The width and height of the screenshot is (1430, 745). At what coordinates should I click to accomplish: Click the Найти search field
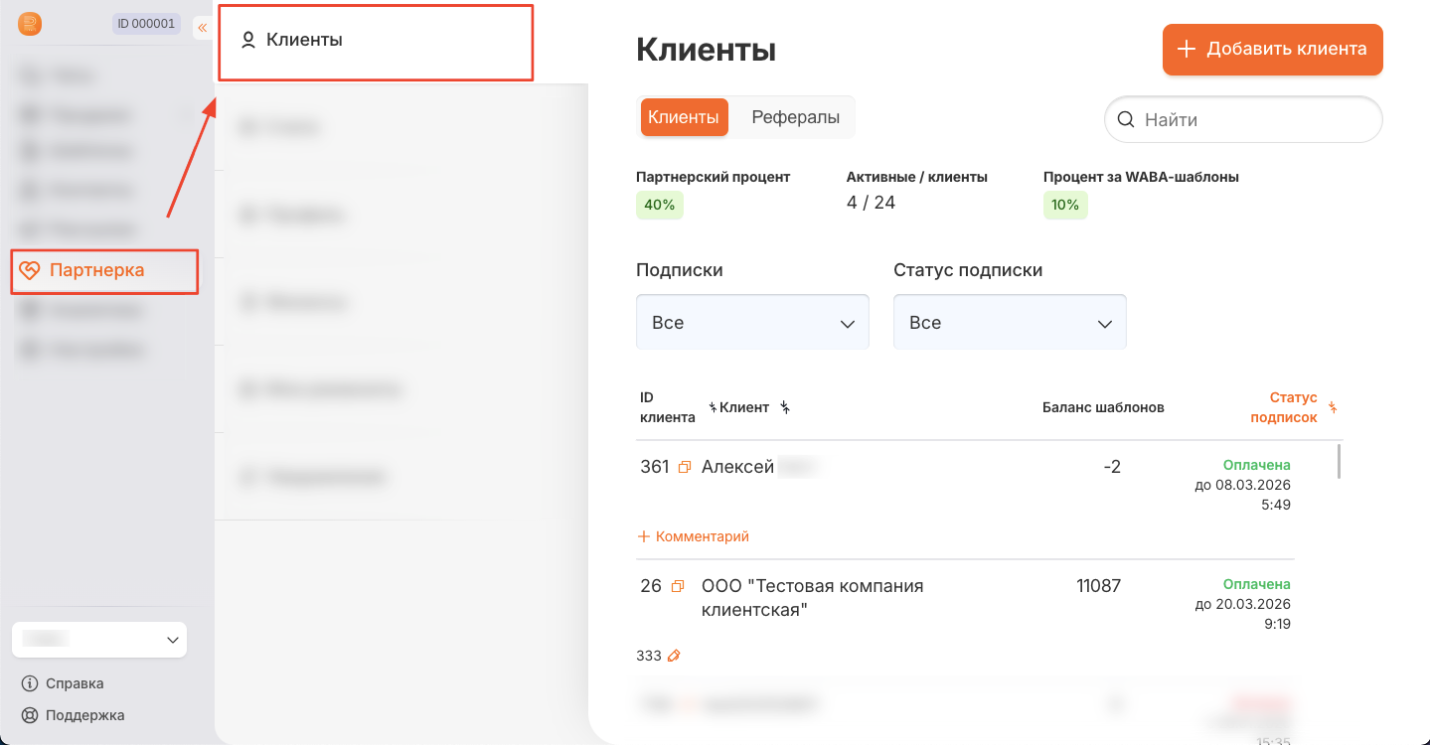click(1252, 120)
